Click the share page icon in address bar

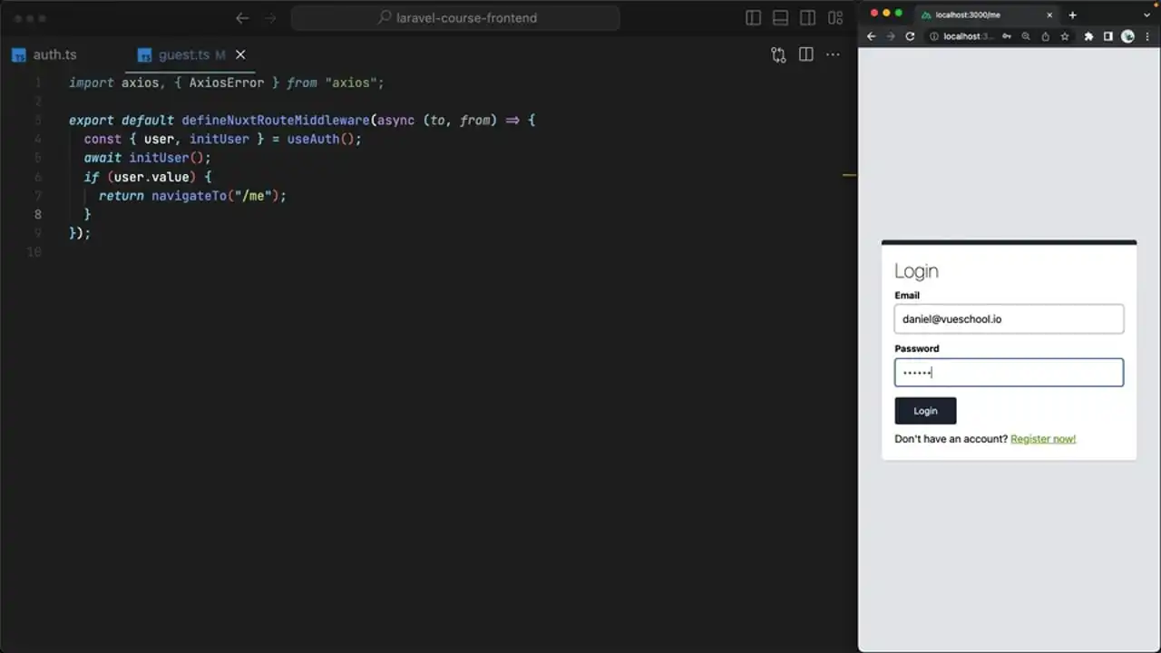click(1045, 36)
